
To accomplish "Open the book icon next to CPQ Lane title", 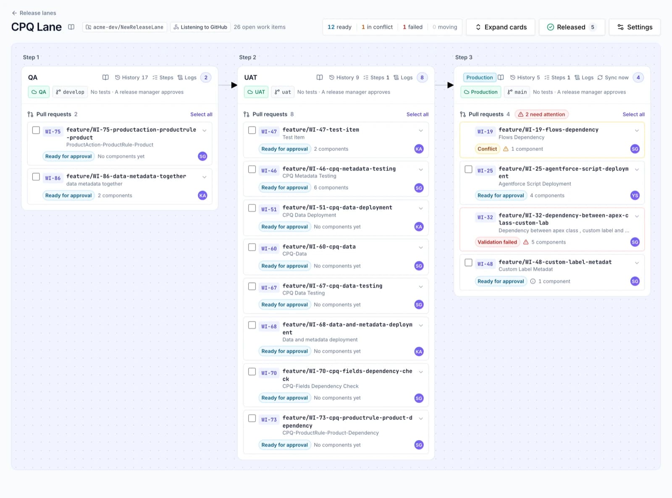I will point(71,27).
